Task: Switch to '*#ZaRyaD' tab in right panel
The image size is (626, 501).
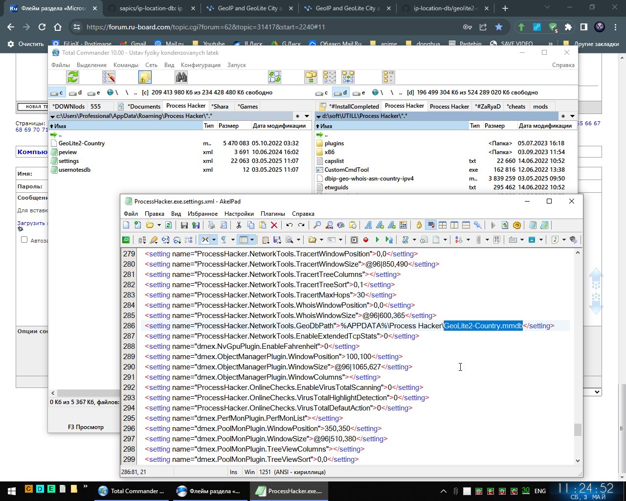Action: coord(488,106)
